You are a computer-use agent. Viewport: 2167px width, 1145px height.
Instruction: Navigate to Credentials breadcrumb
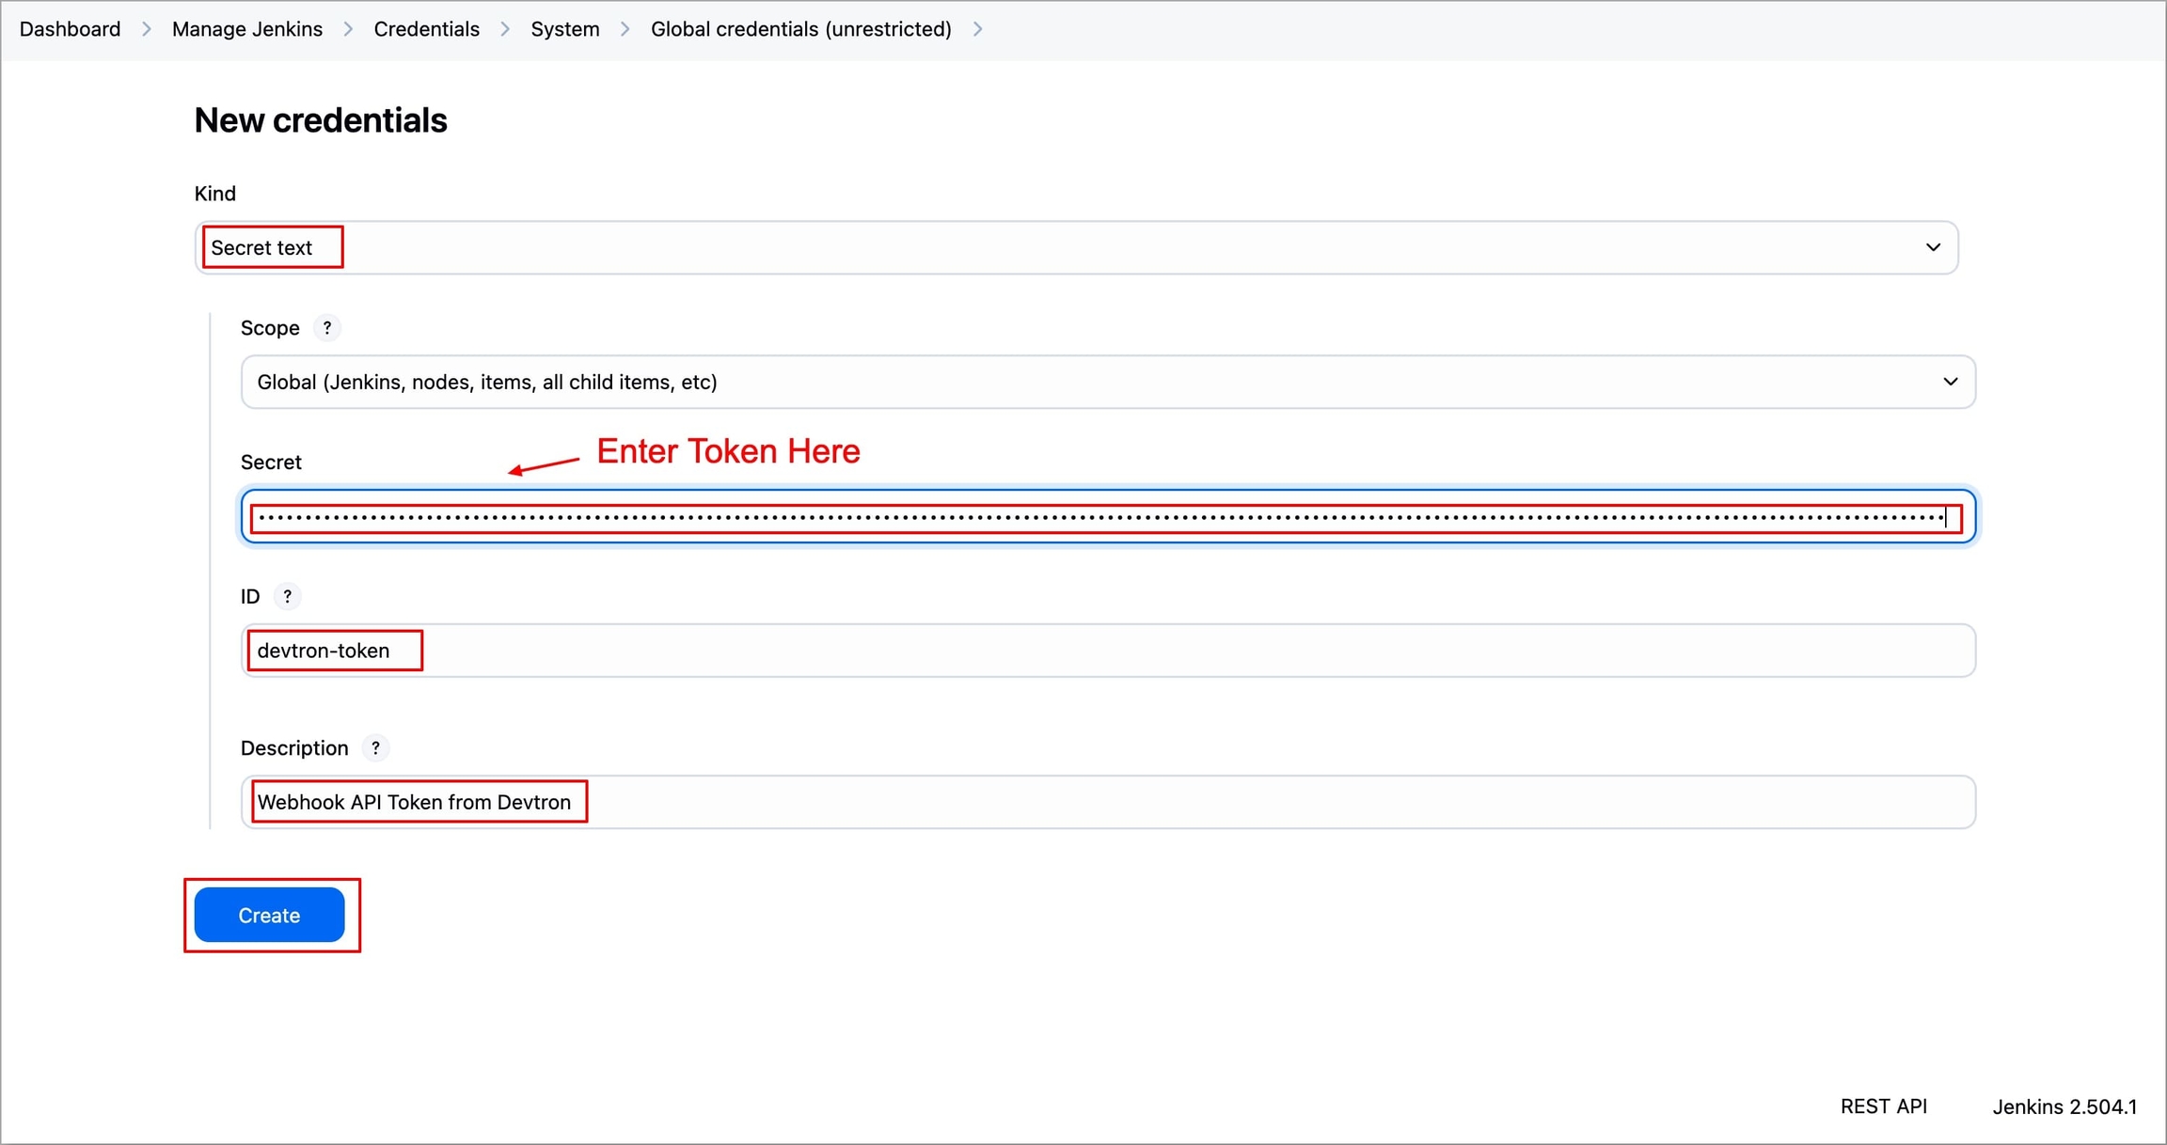426,29
